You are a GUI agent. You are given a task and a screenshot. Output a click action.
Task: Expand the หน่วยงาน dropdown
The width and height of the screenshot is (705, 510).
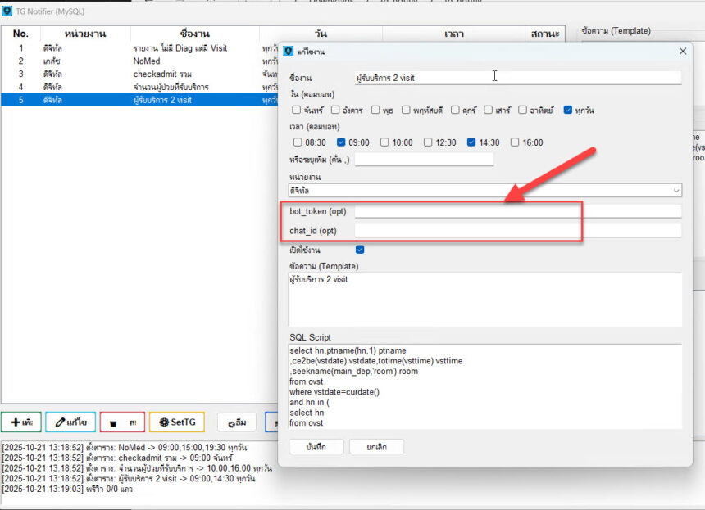[675, 190]
